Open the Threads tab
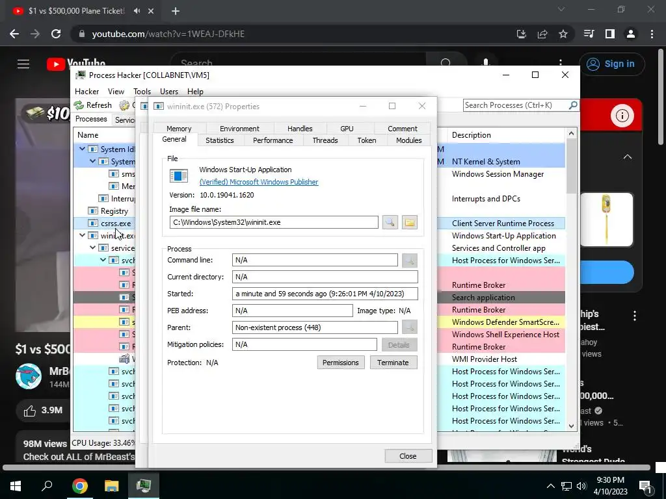 tap(325, 140)
